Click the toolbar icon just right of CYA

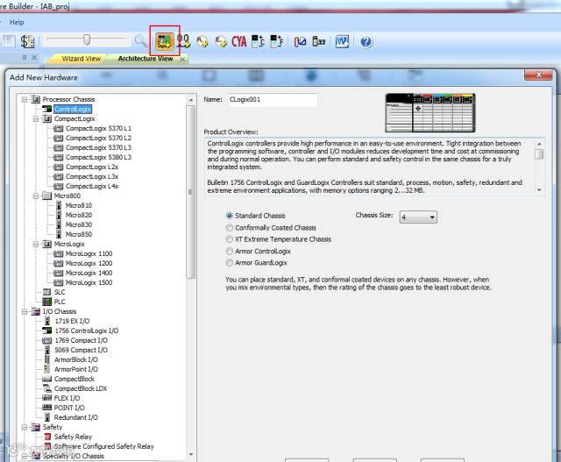tap(258, 41)
